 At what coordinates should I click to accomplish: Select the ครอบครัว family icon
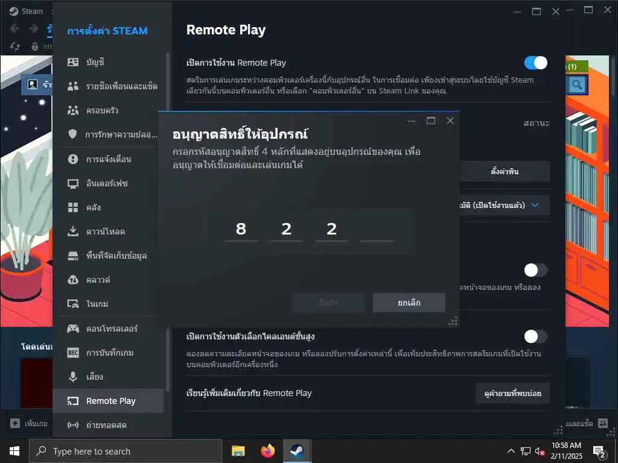pyautogui.click(x=73, y=110)
